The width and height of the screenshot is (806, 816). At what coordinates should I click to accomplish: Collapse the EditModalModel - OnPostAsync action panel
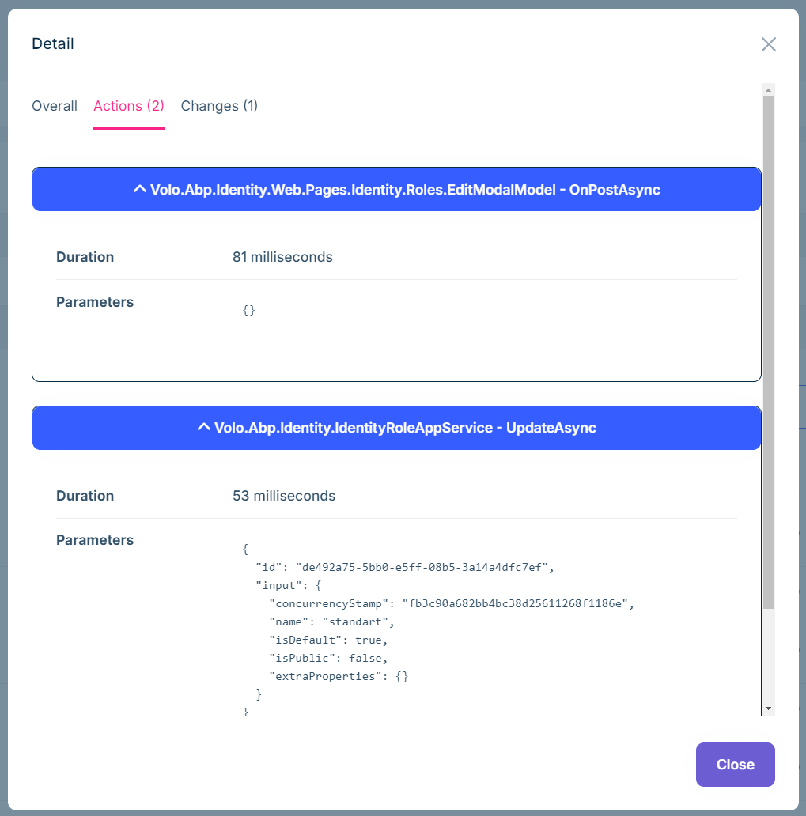(x=395, y=189)
